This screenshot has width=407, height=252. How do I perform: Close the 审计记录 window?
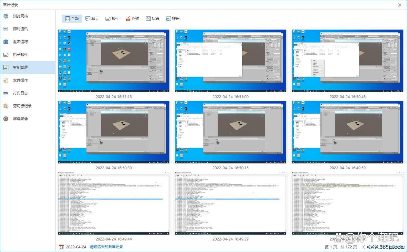tap(400, 5)
